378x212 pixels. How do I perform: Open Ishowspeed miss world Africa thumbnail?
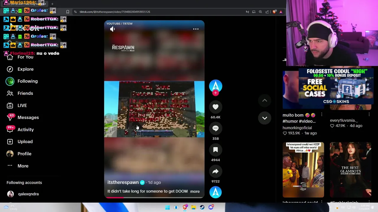point(303,170)
